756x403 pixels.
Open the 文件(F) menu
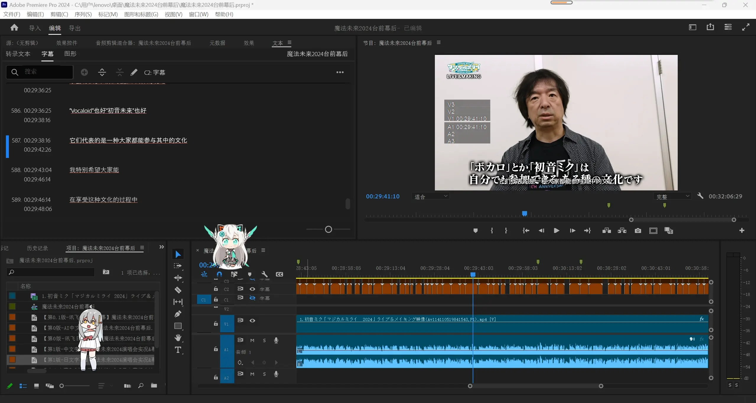pos(12,14)
